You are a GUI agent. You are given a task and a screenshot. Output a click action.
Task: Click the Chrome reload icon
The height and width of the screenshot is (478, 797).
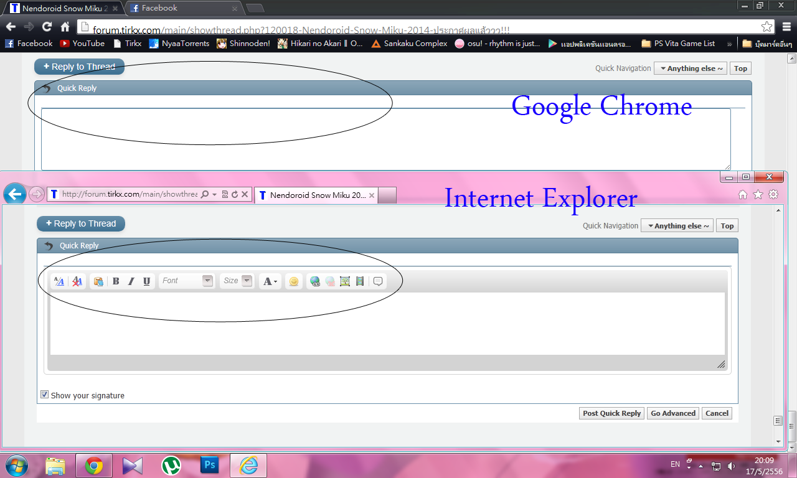[x=47, y=27]
